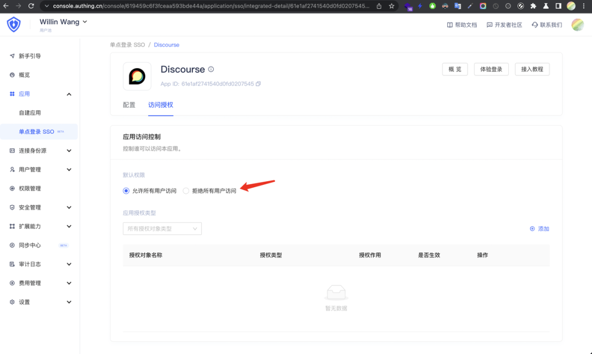Copy the App ID with copy icon
Image resolution: width=592 pixels, height=354 pixels.
258,83
